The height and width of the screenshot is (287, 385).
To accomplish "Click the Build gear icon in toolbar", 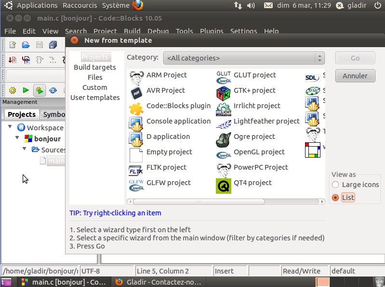I will 13,90.
